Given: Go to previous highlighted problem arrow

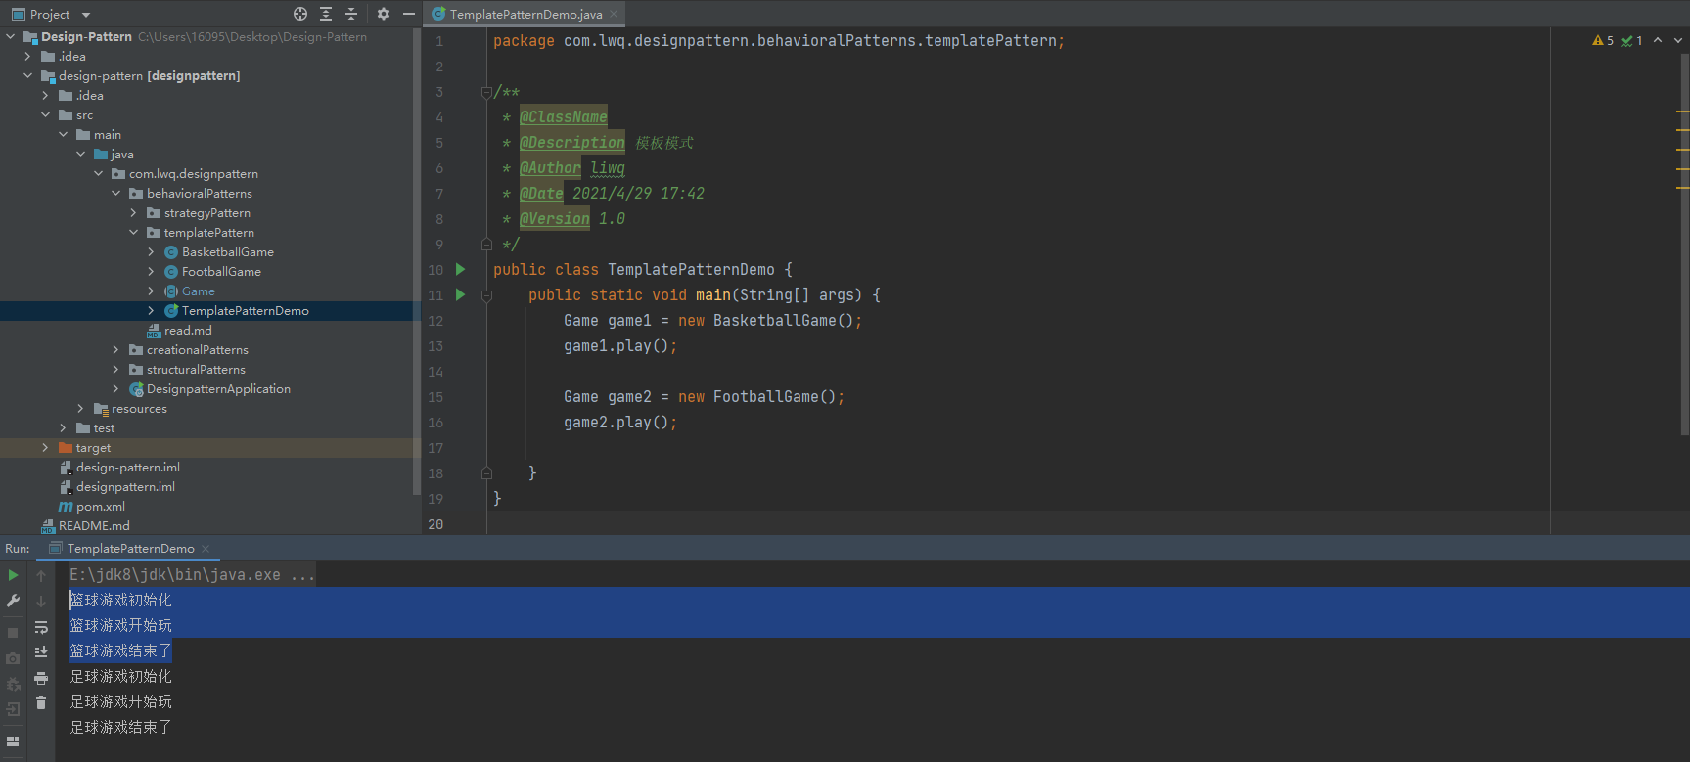Looking at the screenshot, I should pos(1658,41).
